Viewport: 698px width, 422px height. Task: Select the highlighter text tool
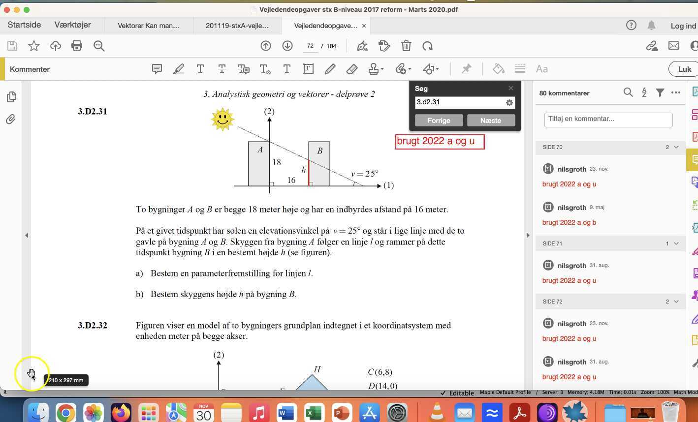(x=179, y=69)
